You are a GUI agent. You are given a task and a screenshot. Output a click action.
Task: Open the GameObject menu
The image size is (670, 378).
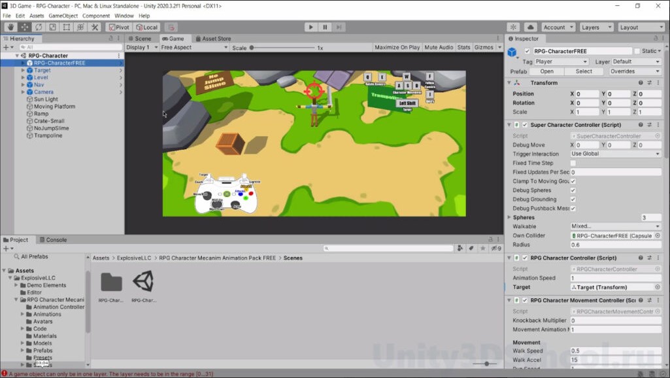[x=63, y=16]
